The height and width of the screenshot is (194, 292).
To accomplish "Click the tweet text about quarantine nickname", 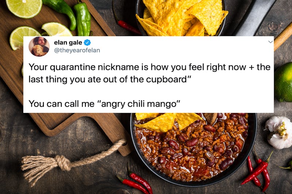I will (x=149, y=73).
